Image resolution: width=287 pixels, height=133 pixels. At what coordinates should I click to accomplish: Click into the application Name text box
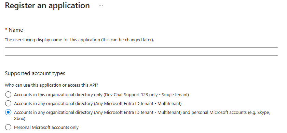[x=141, y=51]
